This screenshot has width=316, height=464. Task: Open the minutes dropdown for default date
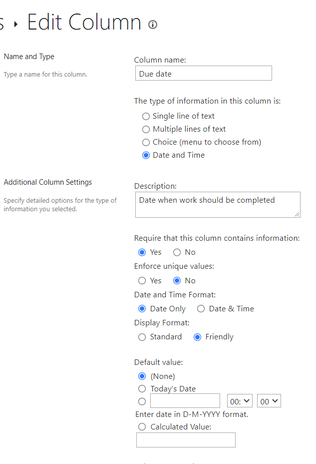pyautogui.click(x=269, y=401)
